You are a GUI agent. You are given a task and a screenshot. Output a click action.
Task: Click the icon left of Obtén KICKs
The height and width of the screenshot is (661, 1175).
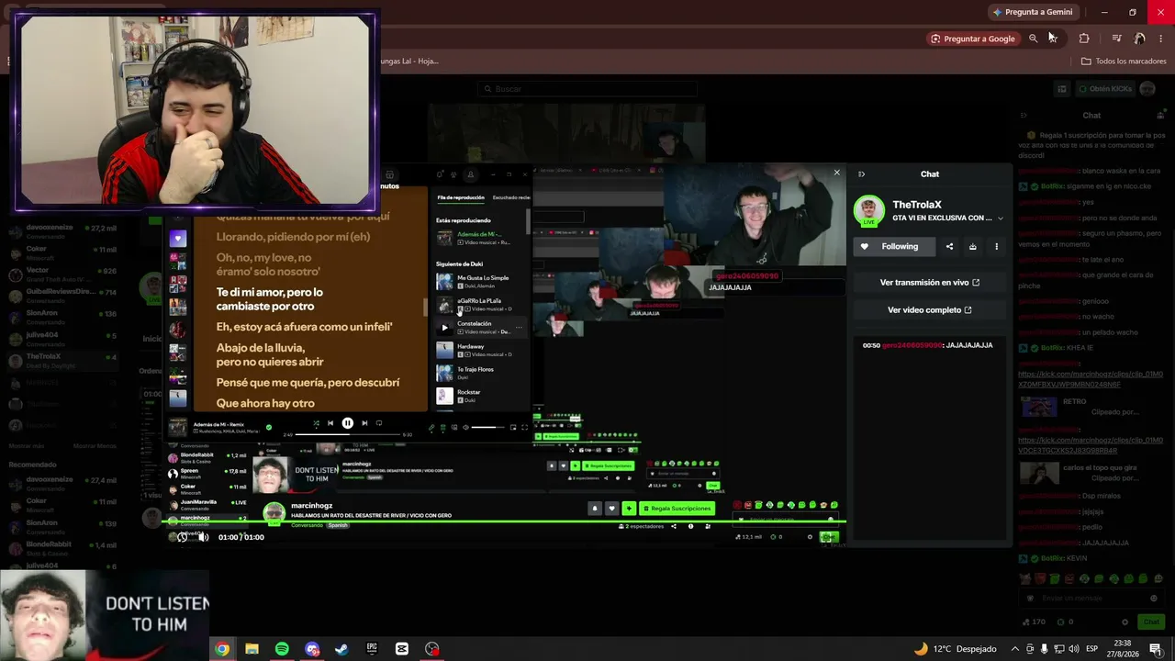pos(1062,89)
